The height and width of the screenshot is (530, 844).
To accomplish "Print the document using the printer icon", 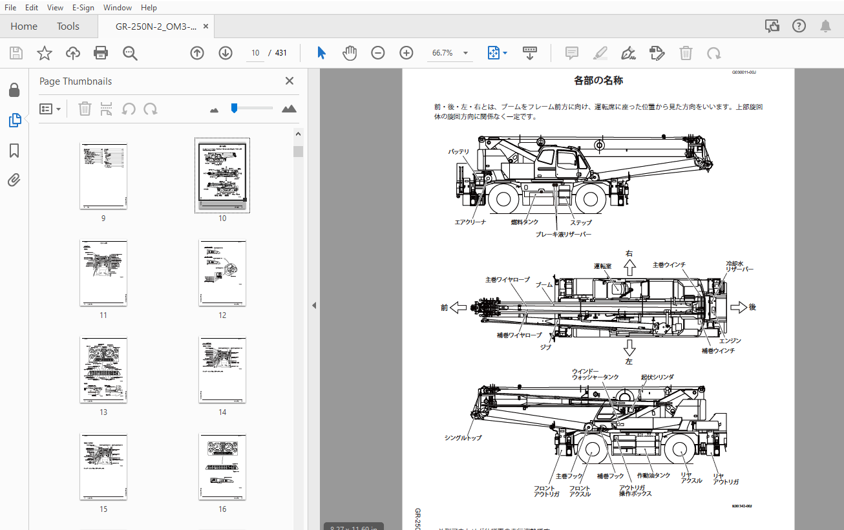I will coord(101,53).
